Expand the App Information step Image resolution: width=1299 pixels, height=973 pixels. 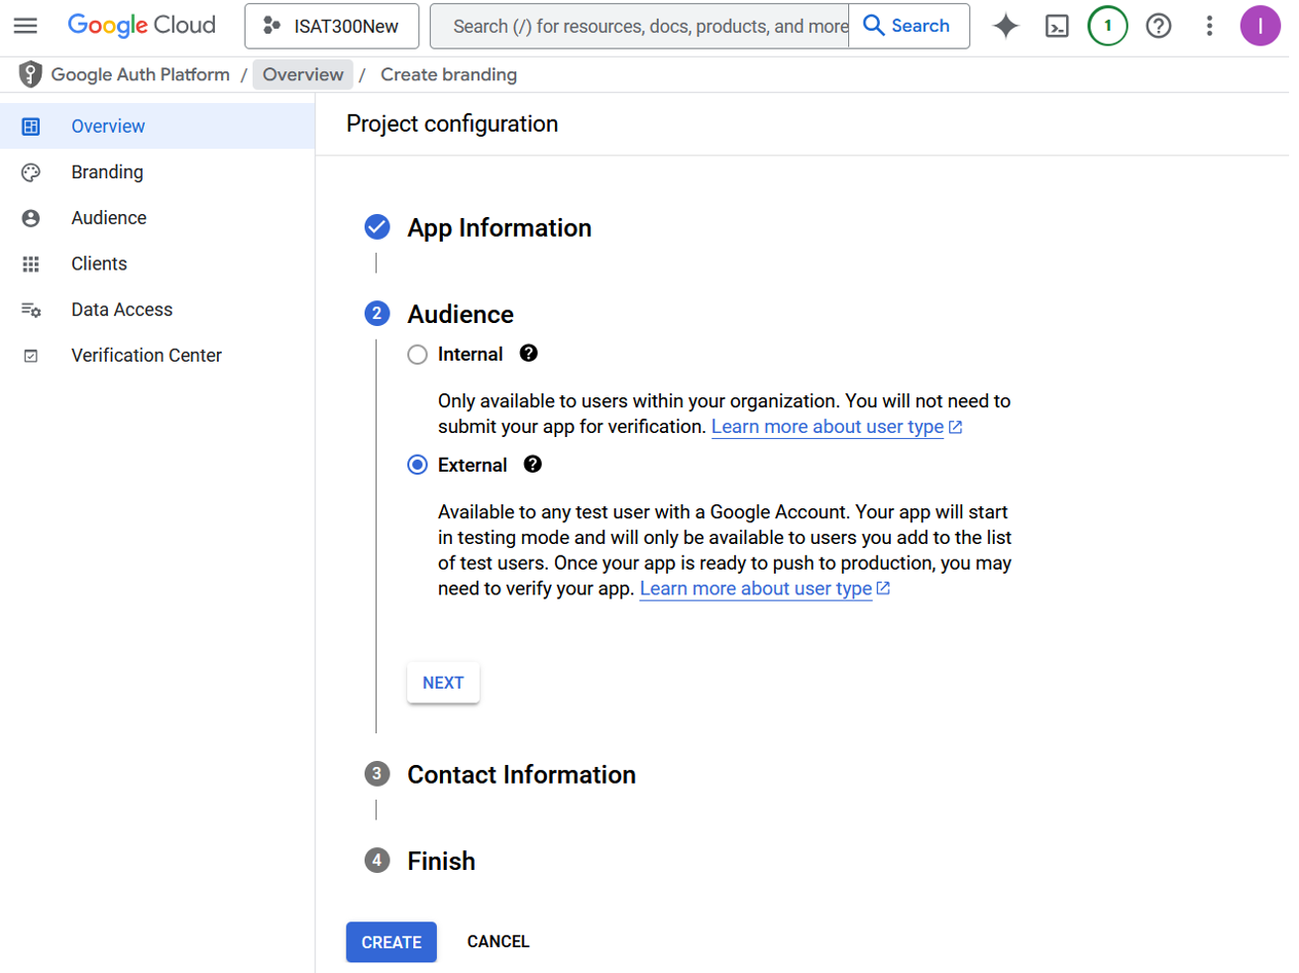(499, 228)
